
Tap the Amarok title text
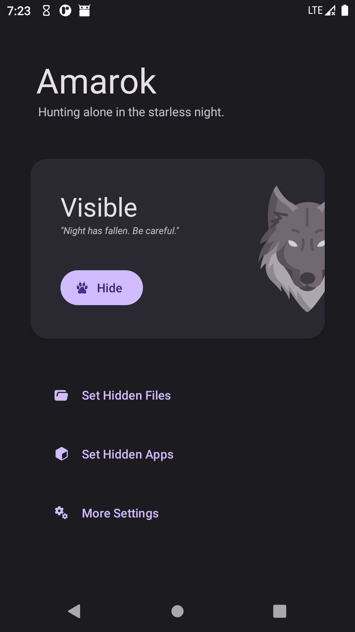[97, 81]
